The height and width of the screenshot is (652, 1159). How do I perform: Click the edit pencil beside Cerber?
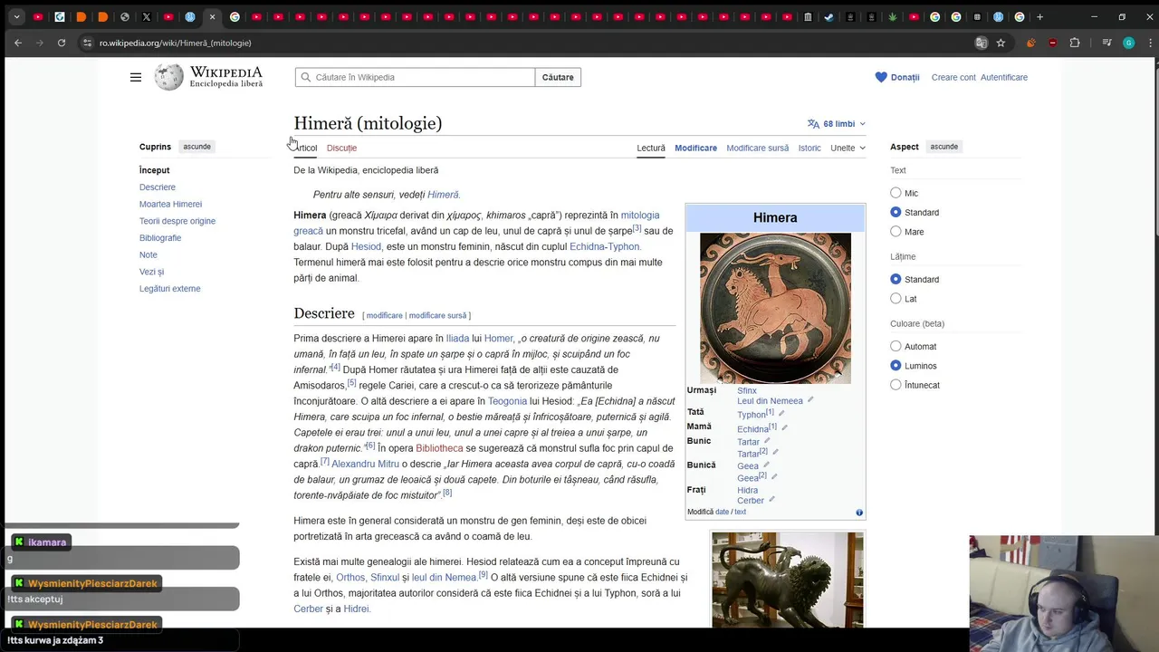pos(771,499)
